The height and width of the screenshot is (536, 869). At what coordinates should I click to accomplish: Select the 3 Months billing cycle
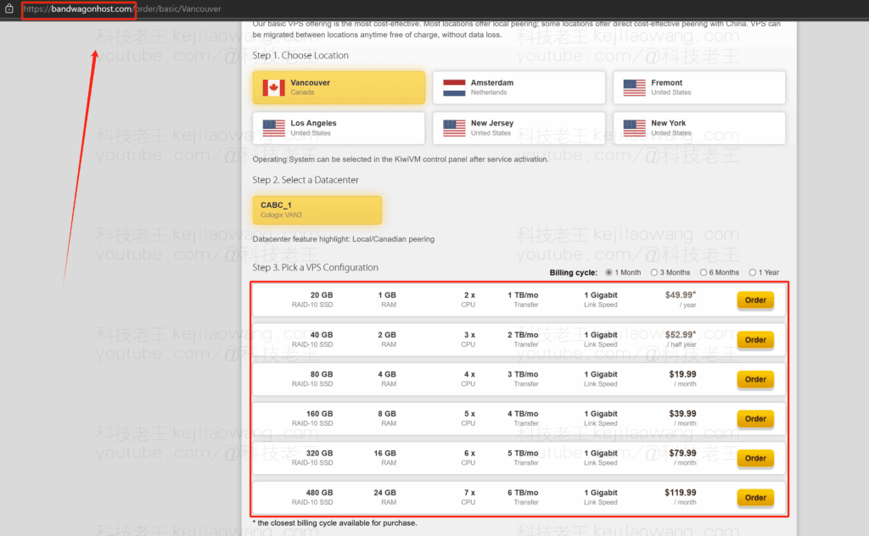point(654,272)
